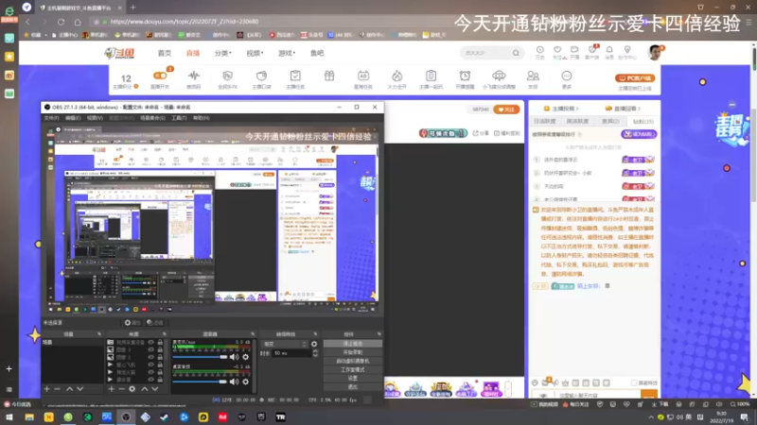This screenshot has height=425, width=757.
Task: Mute the 麦克风/Aux speaker icon
Action: [234, 357]
